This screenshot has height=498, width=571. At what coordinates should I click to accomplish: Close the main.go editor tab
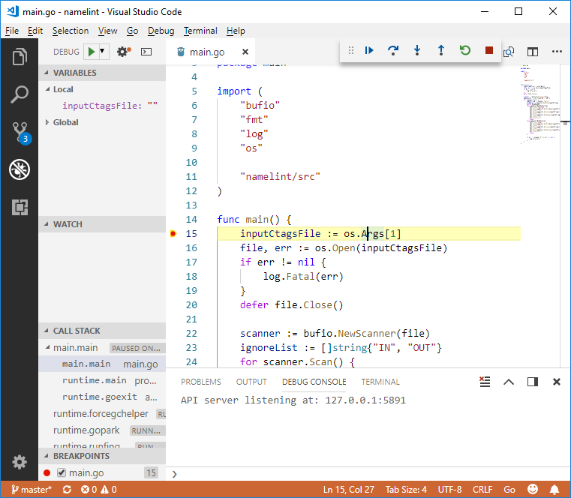(x=245, y=52)
